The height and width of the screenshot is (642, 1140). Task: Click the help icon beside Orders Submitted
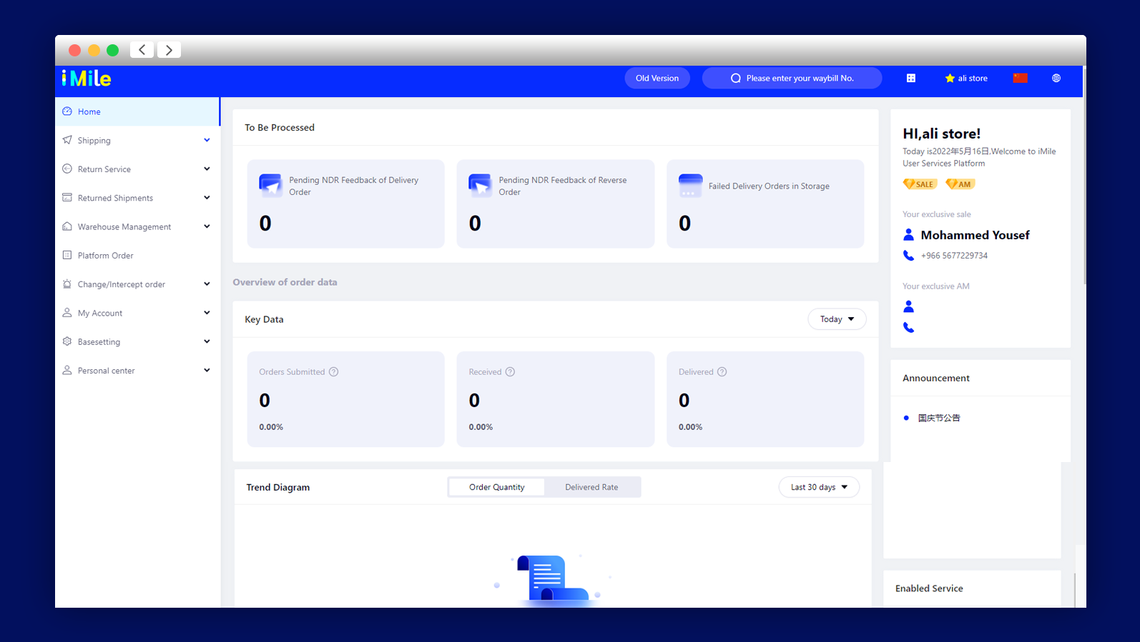click(333, 372)
